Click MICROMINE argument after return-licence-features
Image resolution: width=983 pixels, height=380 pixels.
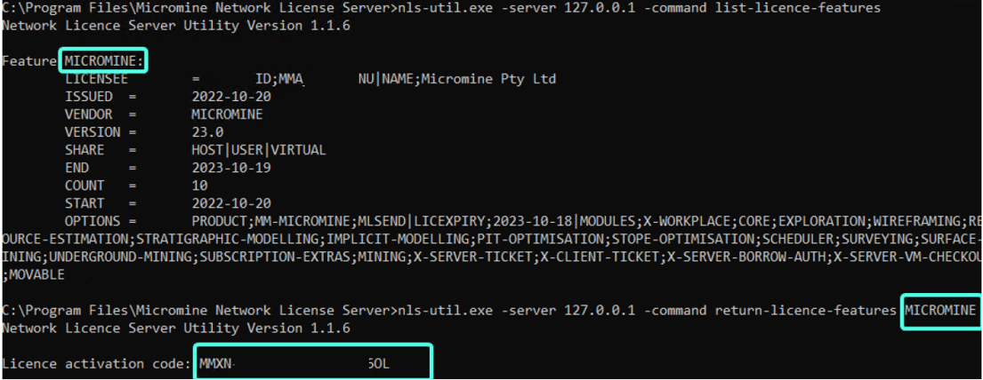click(939, 311)
